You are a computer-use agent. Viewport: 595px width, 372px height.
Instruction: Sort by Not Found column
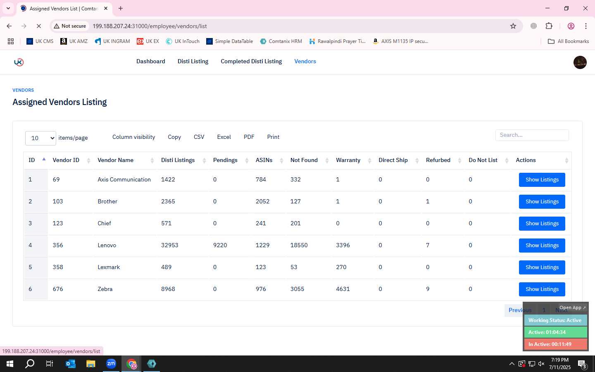(309, 160)
